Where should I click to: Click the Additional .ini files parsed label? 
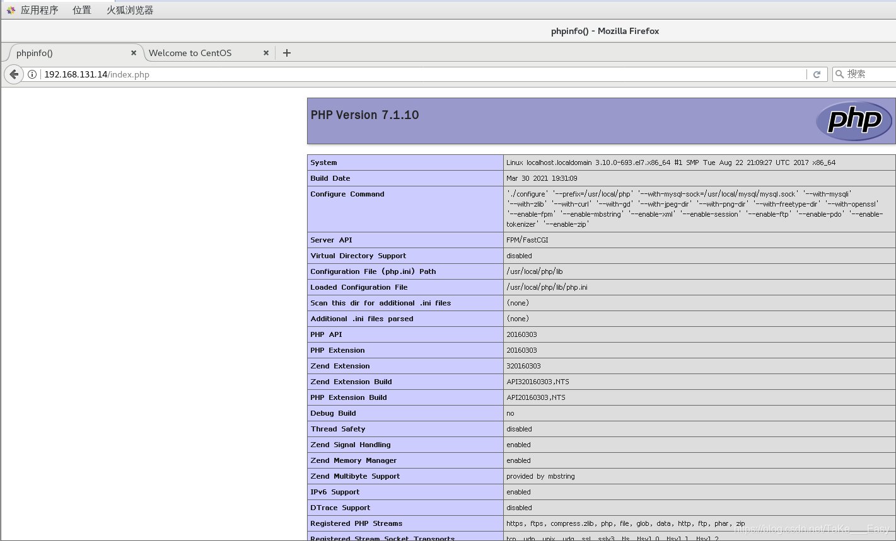click(x=362, y=319)
